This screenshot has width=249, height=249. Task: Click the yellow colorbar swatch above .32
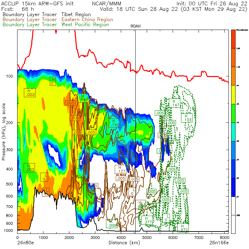click(x=233, y=95)
